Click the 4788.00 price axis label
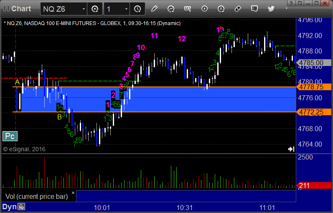 coord(310,51)
